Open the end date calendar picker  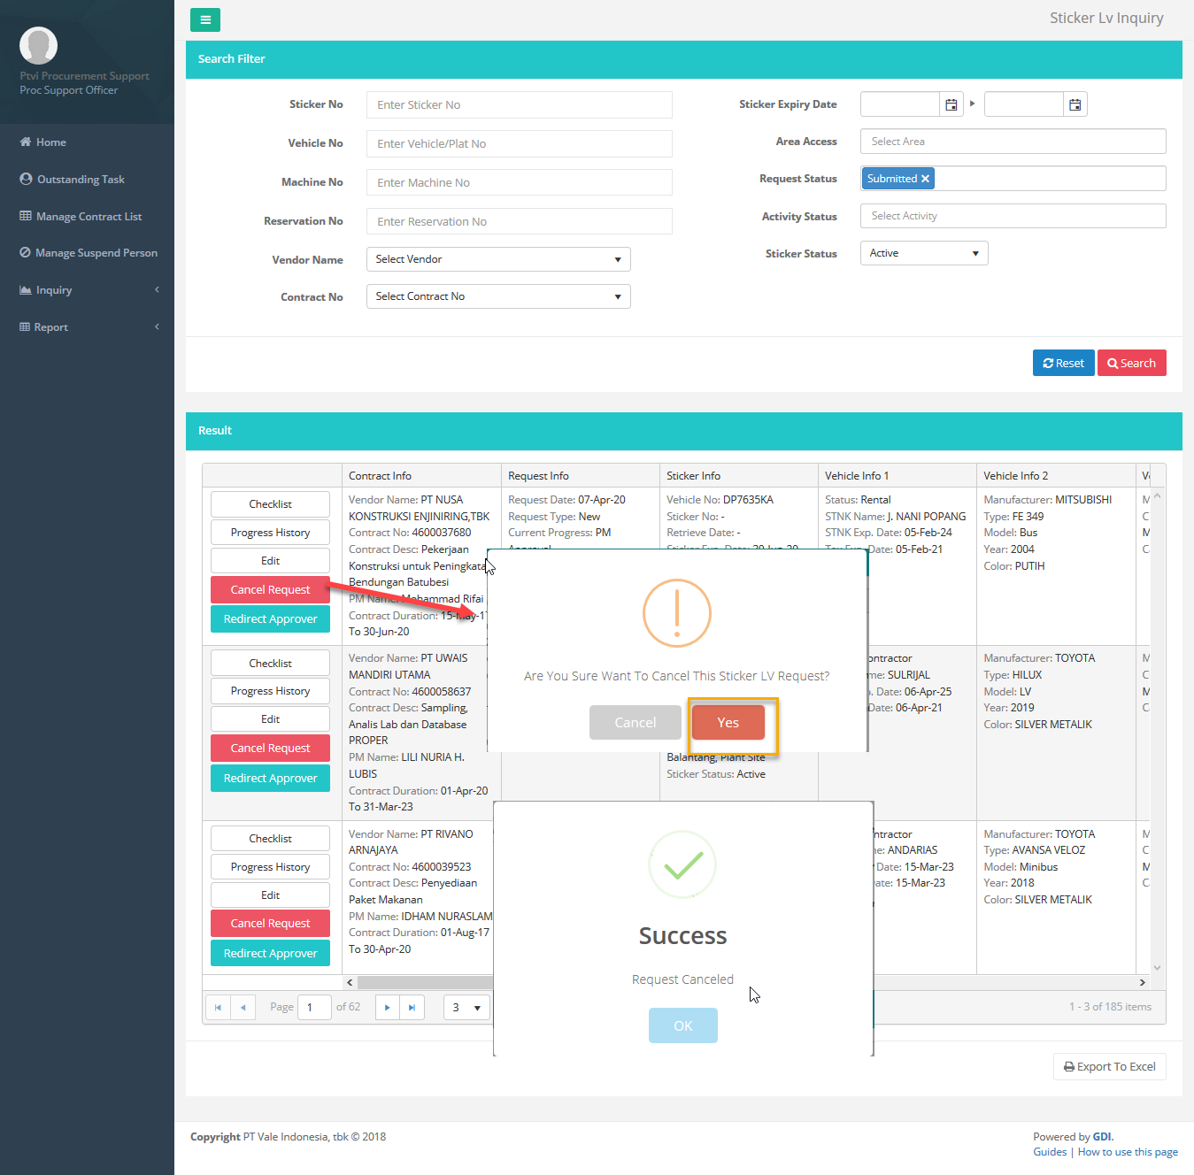tap(1075, 104)
